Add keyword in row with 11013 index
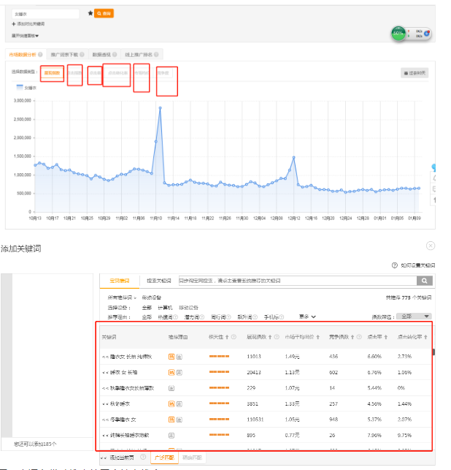The image size is (451, 470). [x=105, y=357]
